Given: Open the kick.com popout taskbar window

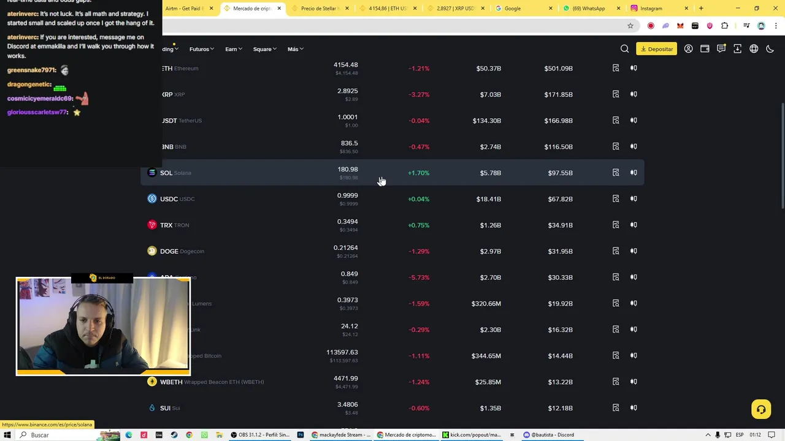Looking at the screenshot, I should pos(471,435).
